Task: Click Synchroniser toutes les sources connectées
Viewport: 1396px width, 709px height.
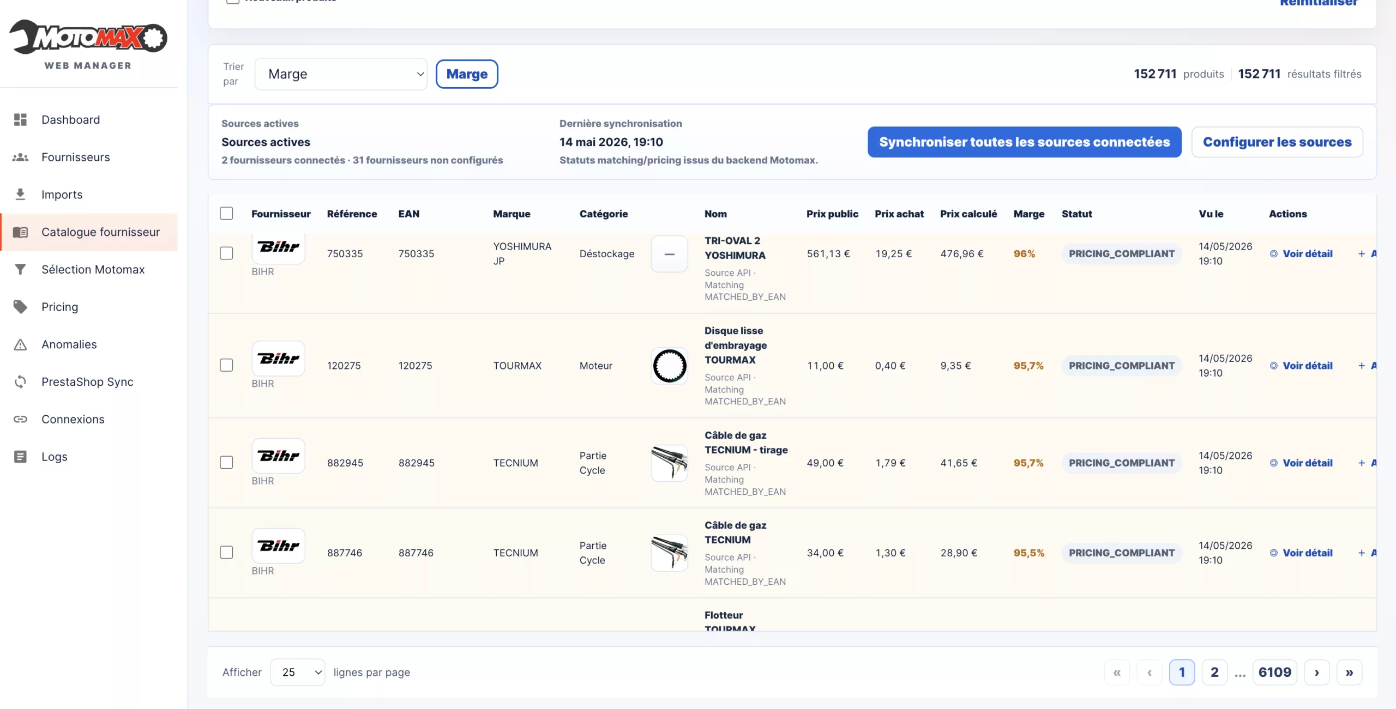Action: [x=1025, y=142]
